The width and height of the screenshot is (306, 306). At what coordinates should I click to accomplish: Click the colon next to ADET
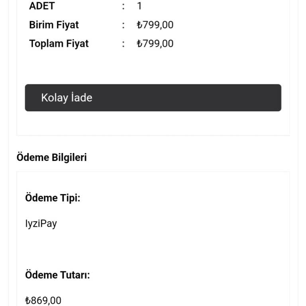click(x=124, y=6)
